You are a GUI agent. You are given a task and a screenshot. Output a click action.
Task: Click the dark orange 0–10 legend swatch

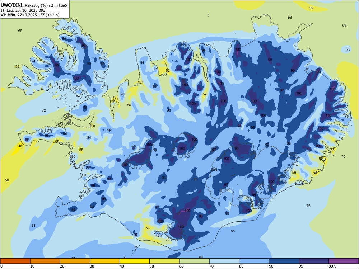15,261
